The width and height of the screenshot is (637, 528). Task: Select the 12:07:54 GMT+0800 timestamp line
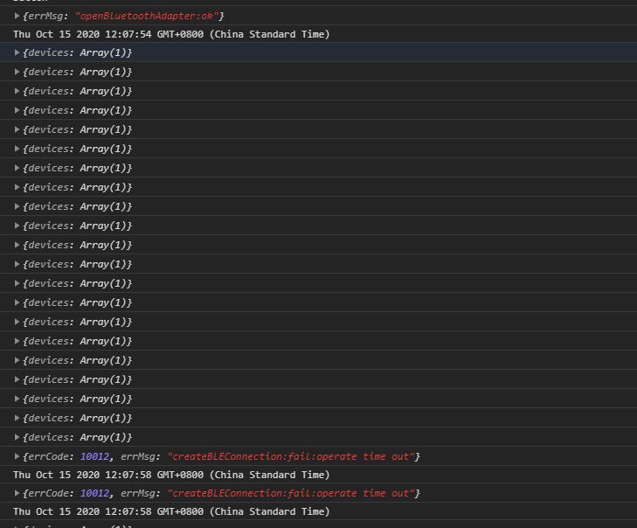171,34
